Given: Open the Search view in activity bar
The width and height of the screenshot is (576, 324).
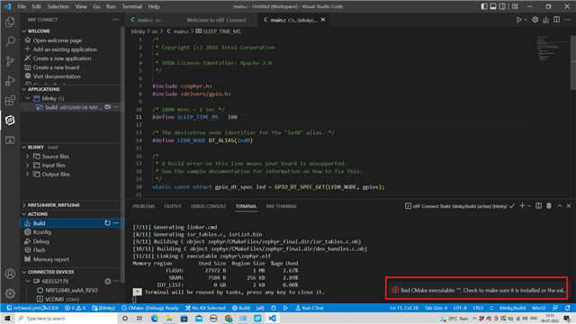Looking at the screenshot, I should pos(10,41).
